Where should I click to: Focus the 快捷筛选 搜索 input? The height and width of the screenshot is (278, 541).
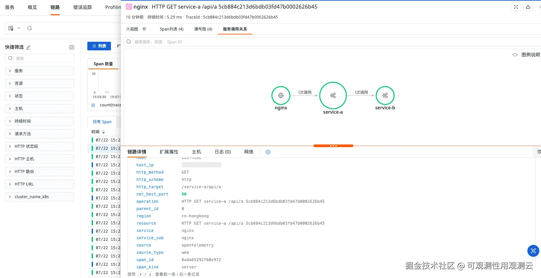(40, 58)
